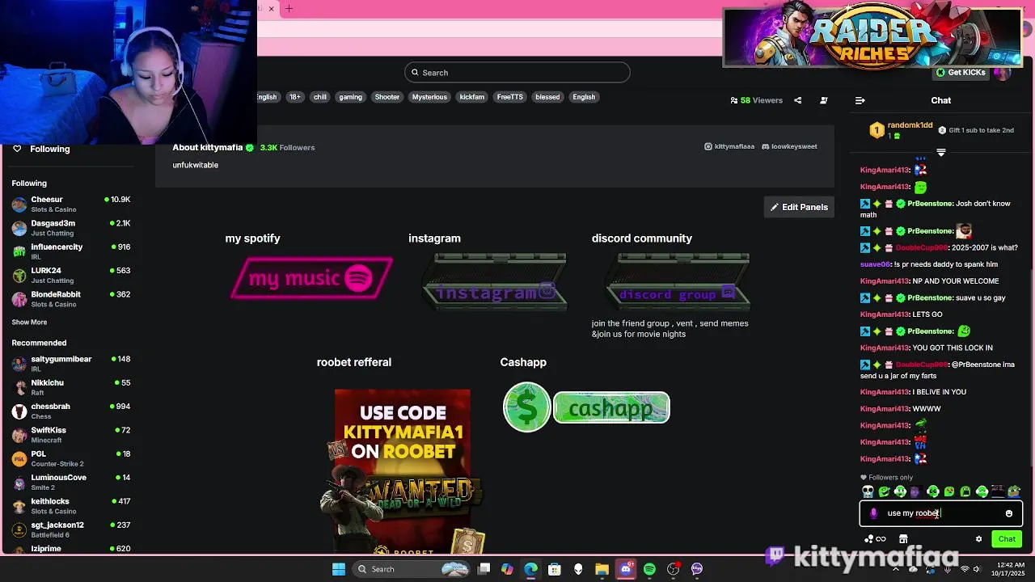Open the kittymafiaaa Instagram social link
Screen dimensions: 1035x582
pyautogui.click(x=729, y=146)
